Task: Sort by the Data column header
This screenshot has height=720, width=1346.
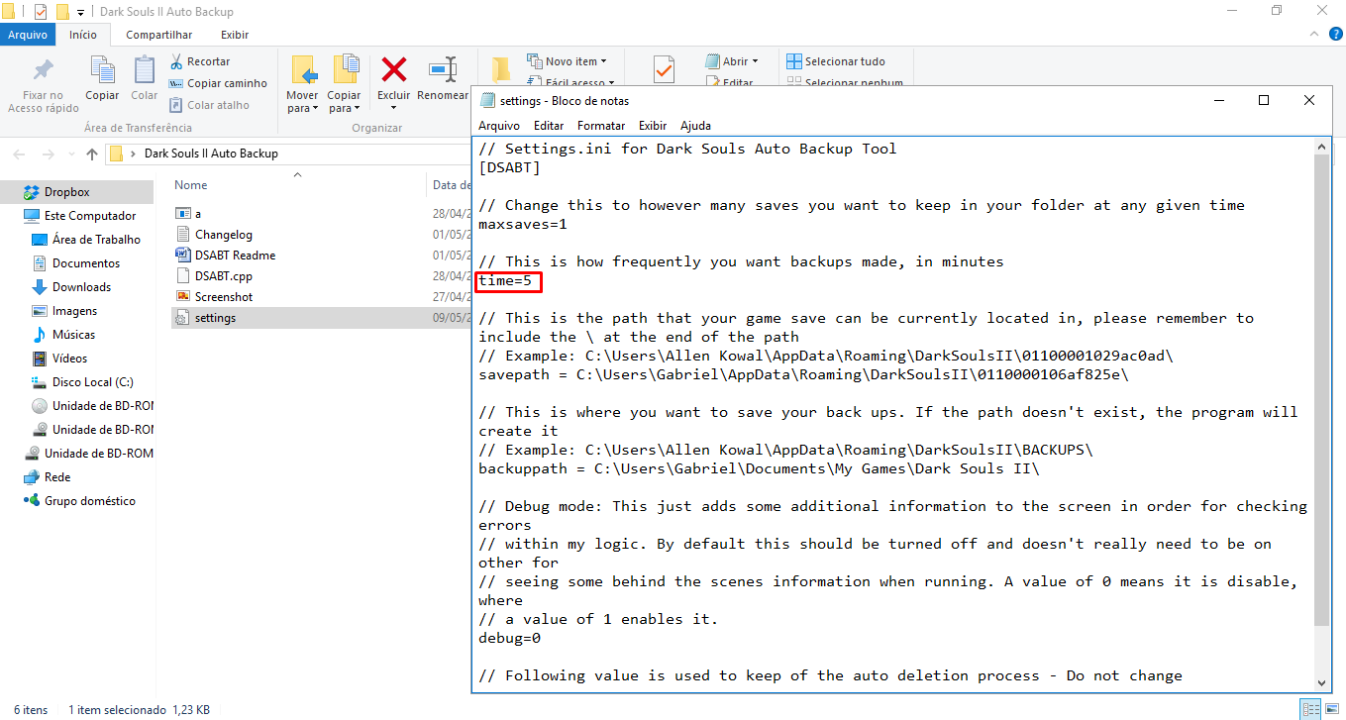Action: tap(451, 185)
